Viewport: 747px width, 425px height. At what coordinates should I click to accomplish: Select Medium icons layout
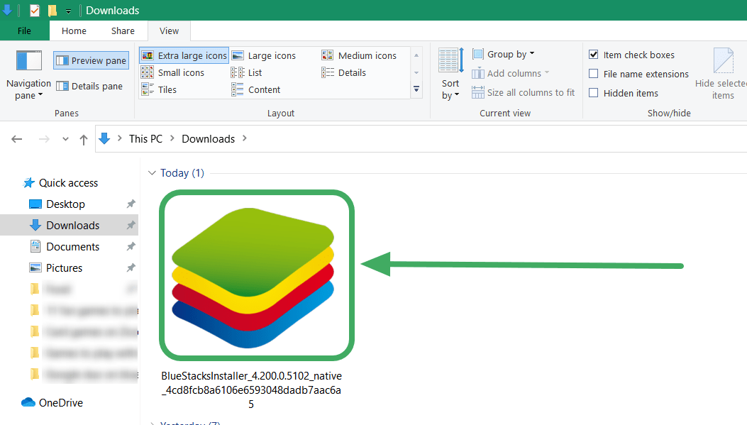[359, 56]
